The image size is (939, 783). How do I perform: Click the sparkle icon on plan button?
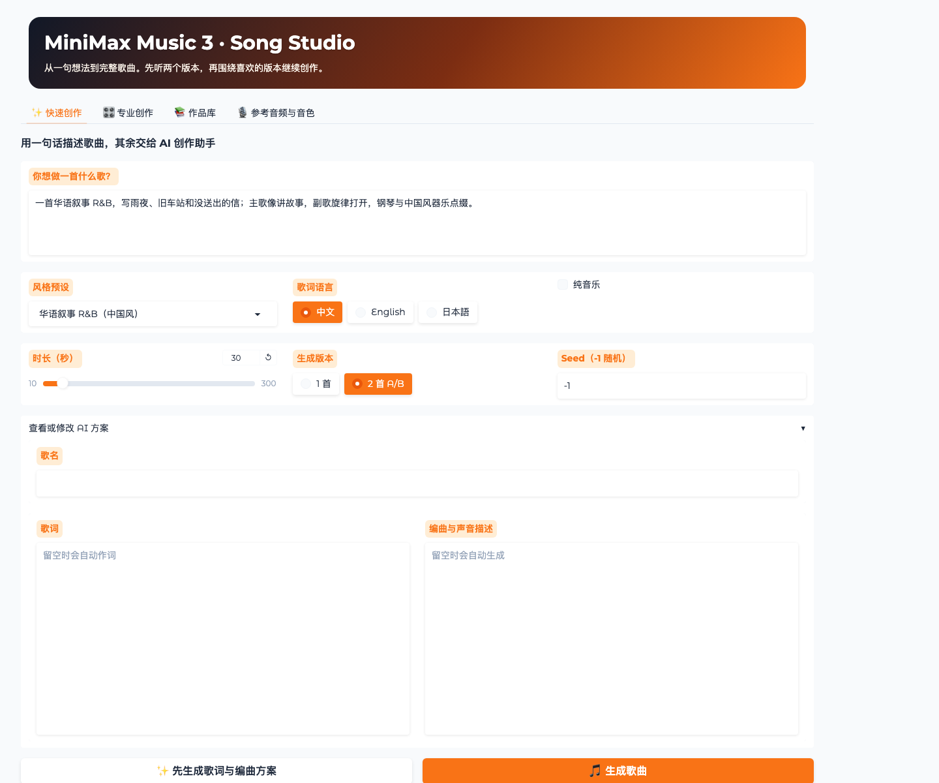pyautogui.click(x=163, y=771)
